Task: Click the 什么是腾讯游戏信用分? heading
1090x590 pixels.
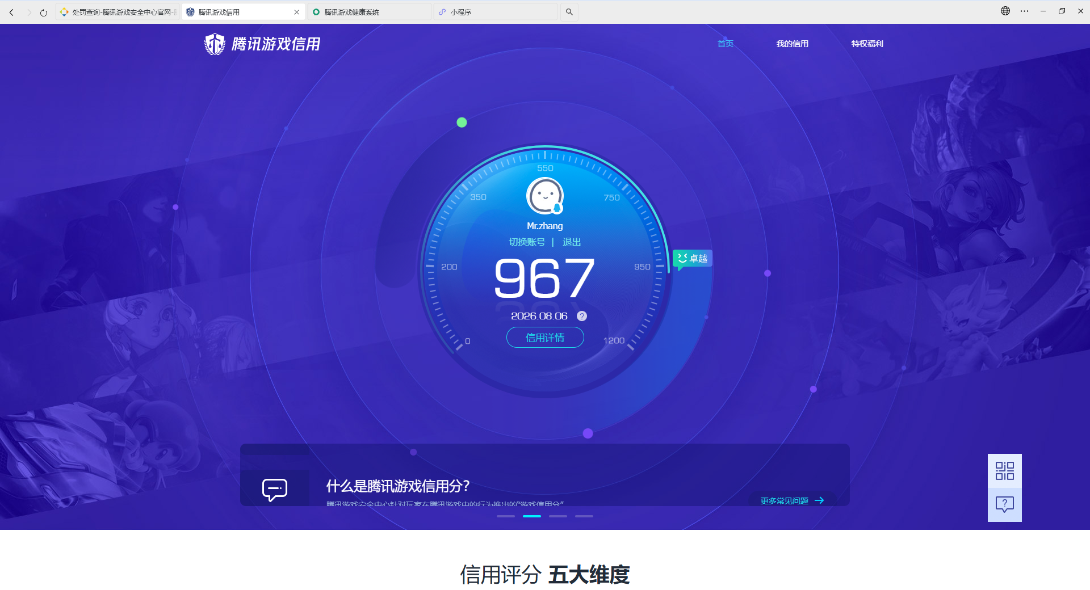Action: pos(398,486)
